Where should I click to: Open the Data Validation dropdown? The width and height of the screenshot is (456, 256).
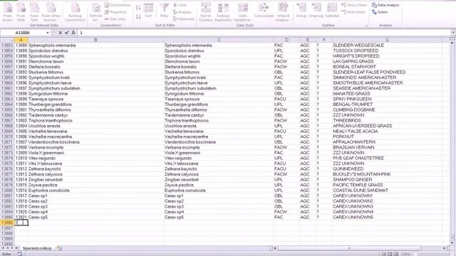pos(242,13)
